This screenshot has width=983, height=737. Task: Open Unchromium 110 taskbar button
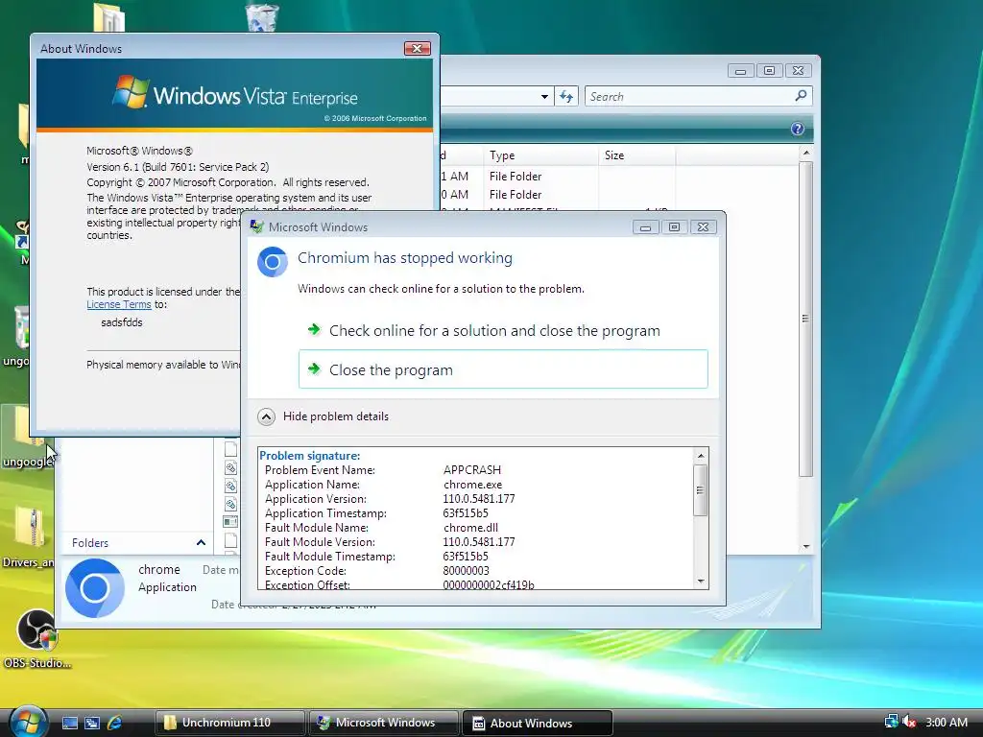pos(228,723)
